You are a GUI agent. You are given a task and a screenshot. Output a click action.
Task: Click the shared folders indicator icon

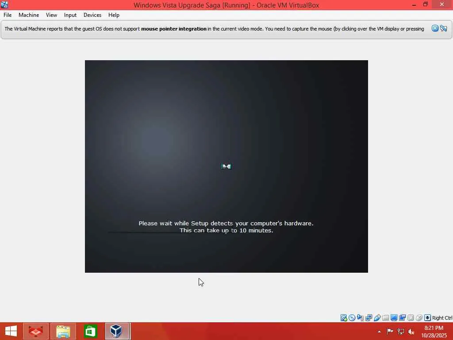point(385,318)
